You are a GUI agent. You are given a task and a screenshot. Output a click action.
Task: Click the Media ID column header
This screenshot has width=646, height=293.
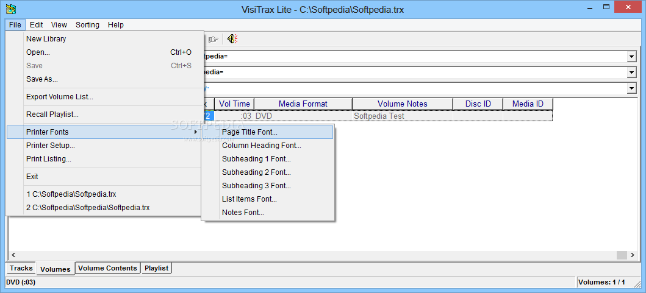point(528,104)
